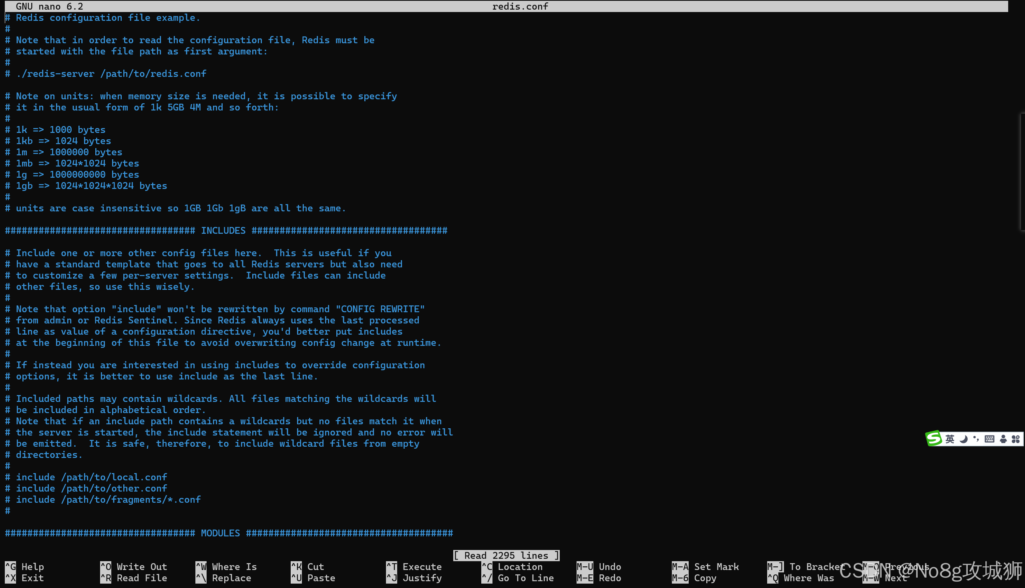Image resolution: width=1025 pixels, height=588 pixels.
Task: Click the ^J Justify shortcut
Action: point(414,578)
